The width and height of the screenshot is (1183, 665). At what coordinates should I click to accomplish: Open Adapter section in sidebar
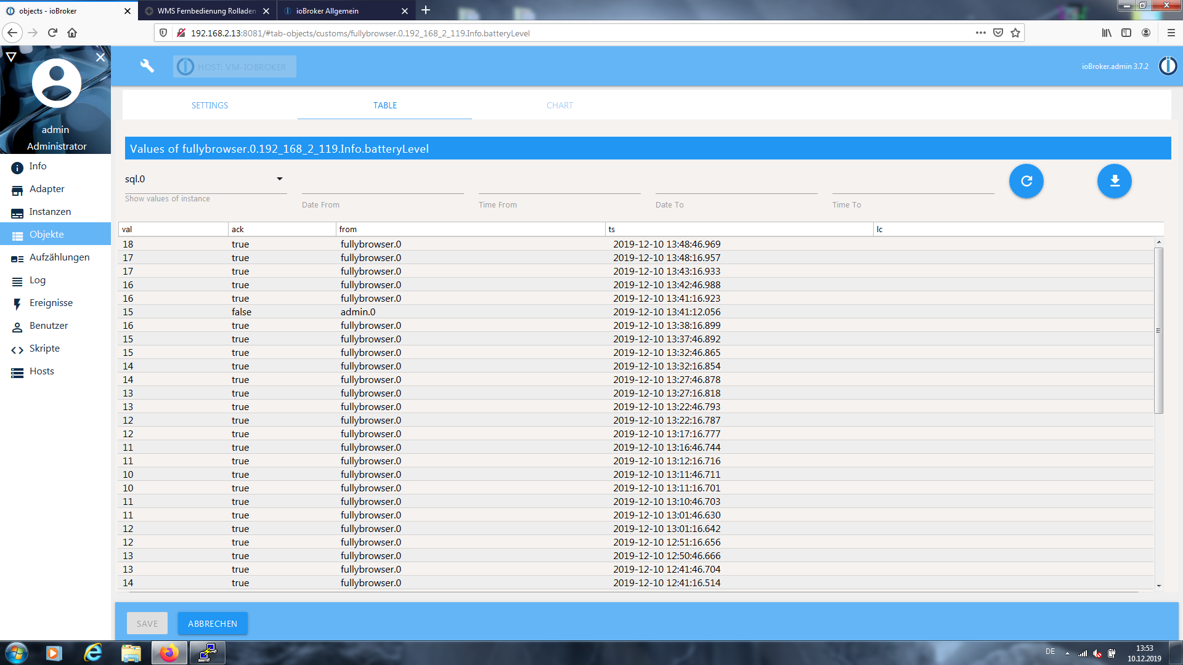tap(47, 189)
